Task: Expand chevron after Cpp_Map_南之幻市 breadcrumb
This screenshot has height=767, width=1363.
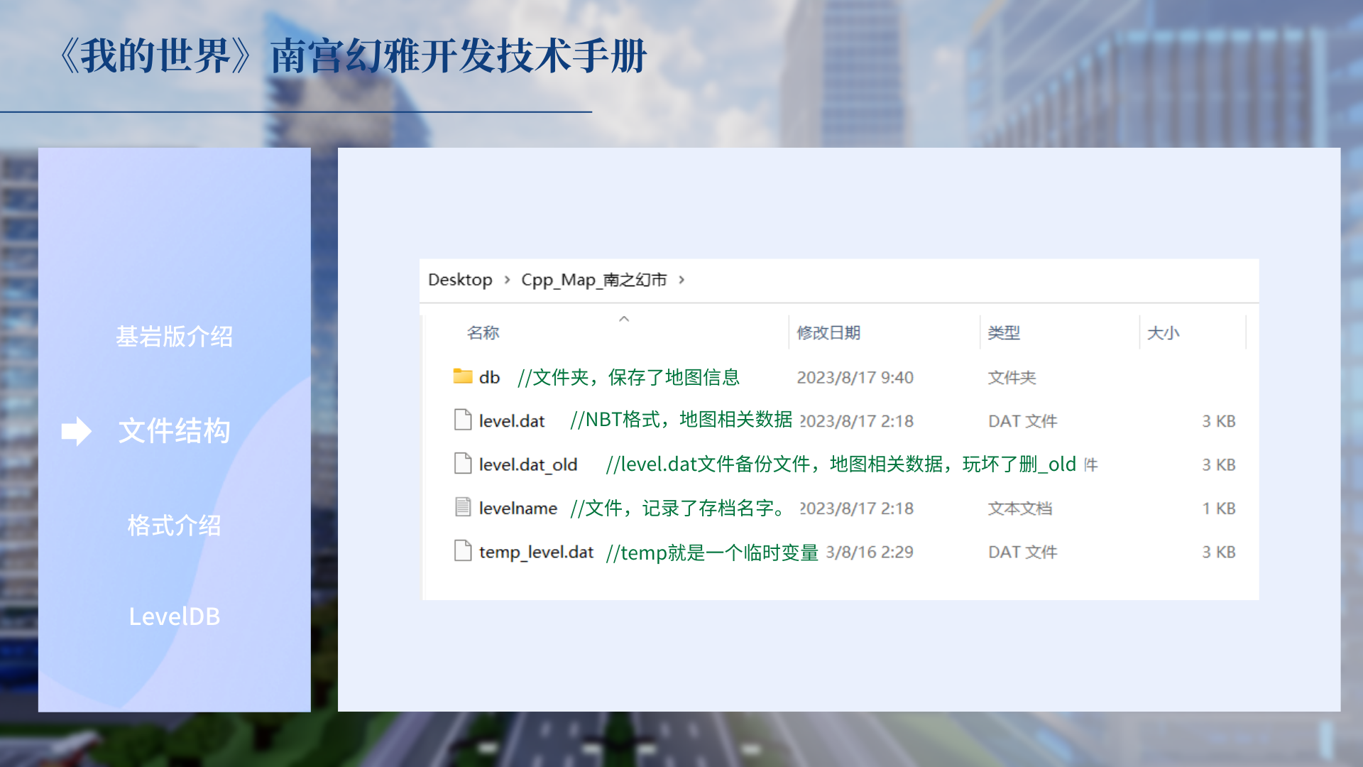Action: [x=681, y=280]
